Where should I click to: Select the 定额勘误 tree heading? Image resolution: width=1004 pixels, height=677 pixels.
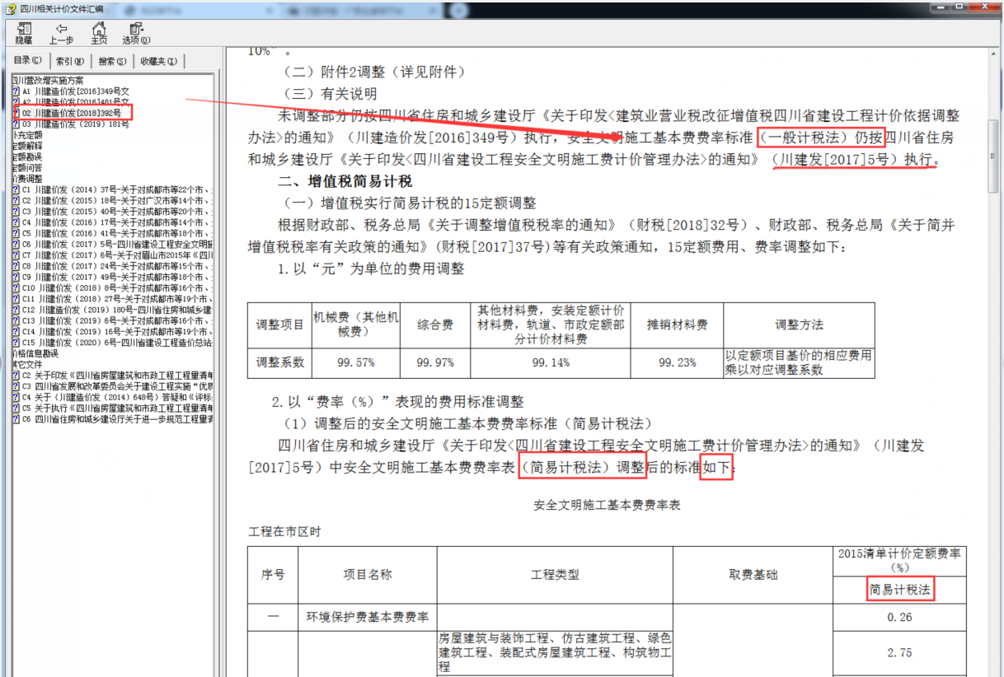[x=27, y=156]
